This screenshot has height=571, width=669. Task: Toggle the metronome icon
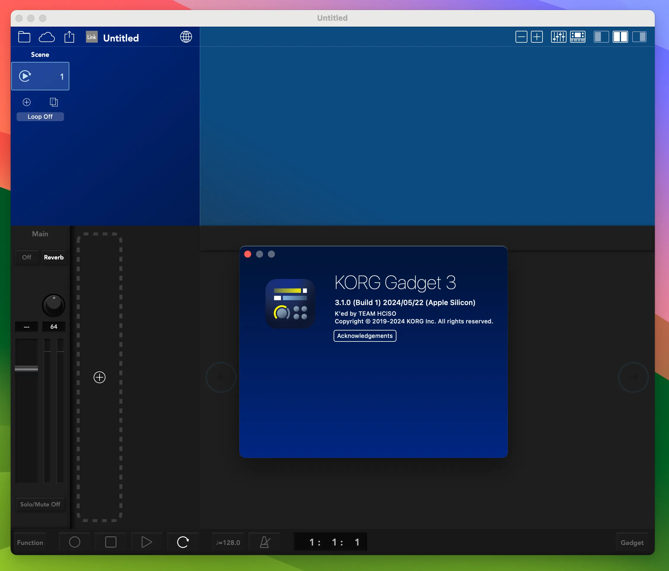click(x=265, y=542)
